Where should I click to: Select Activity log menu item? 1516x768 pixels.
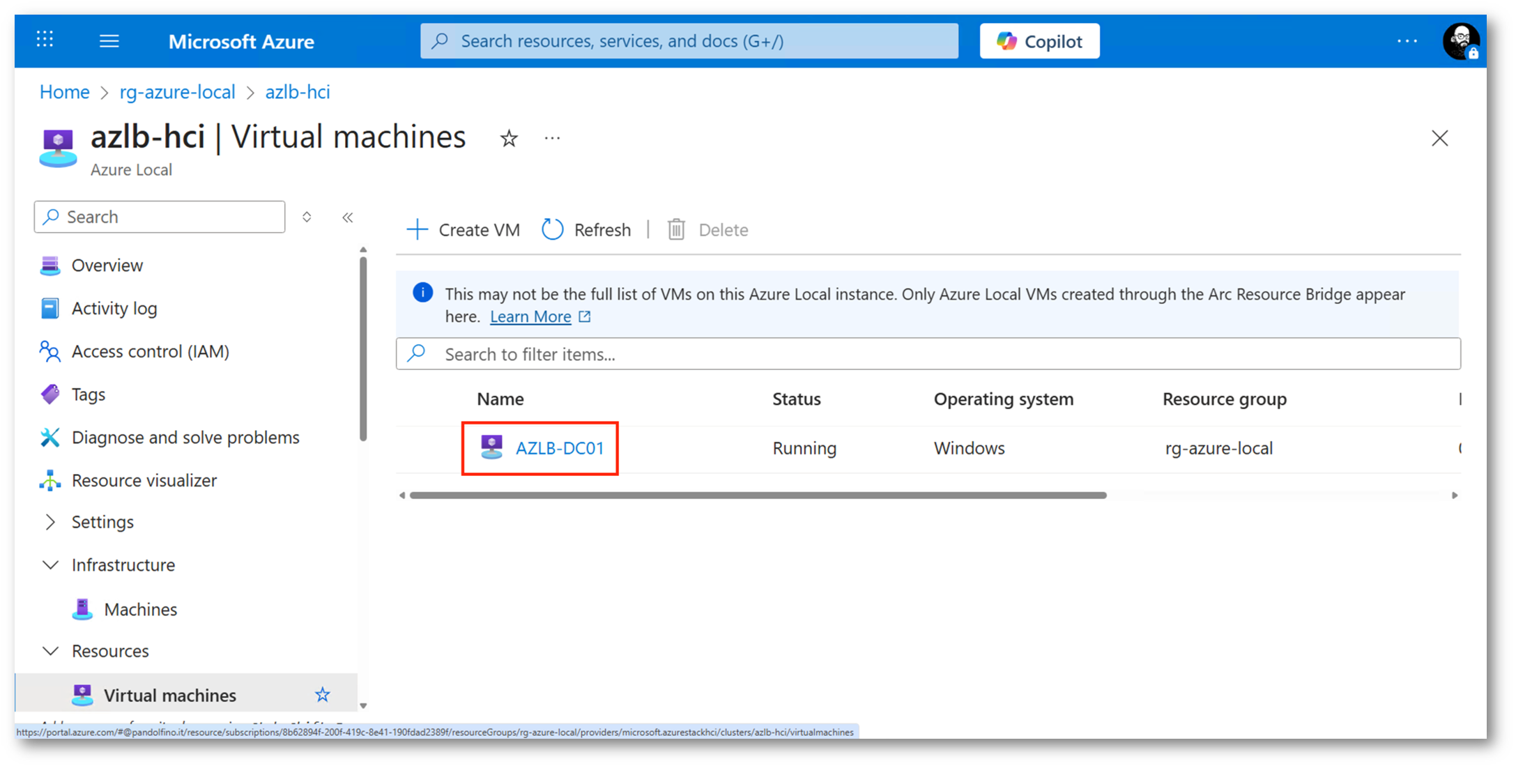(114, 308)
